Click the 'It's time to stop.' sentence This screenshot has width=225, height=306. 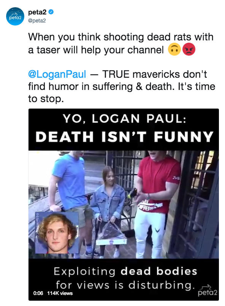click(122, 92)
